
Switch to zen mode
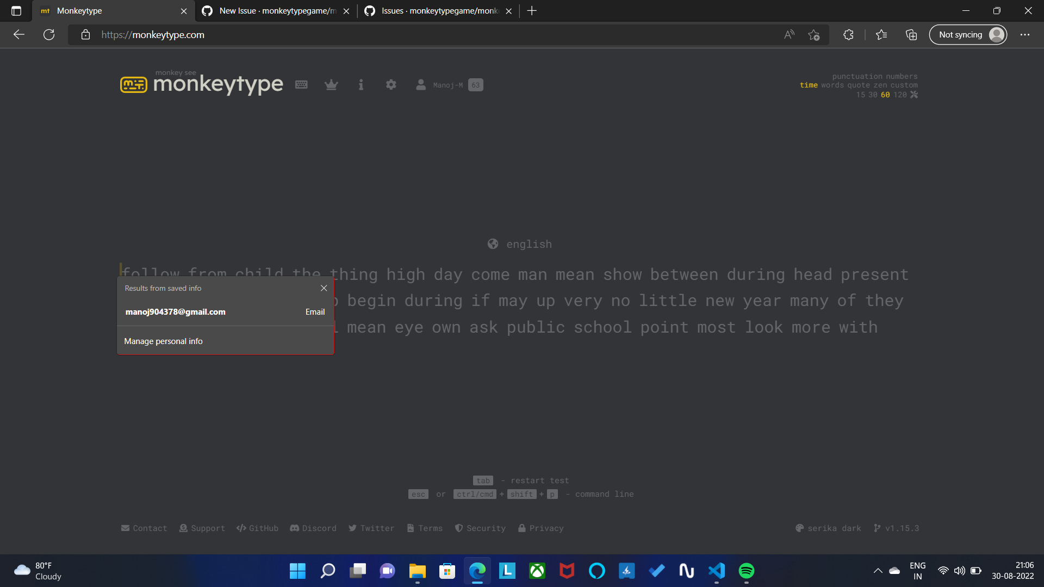coord(879,85)
